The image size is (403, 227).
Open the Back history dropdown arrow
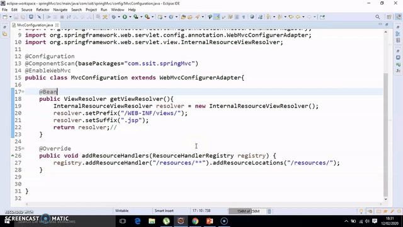tap(304, 17)
